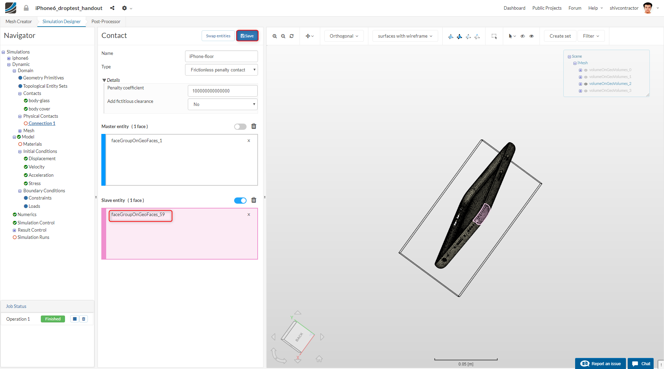Expand the iphone6 simulation node
Image resolution: width=664 pixels, height=369 pixels.
point(9,58)
